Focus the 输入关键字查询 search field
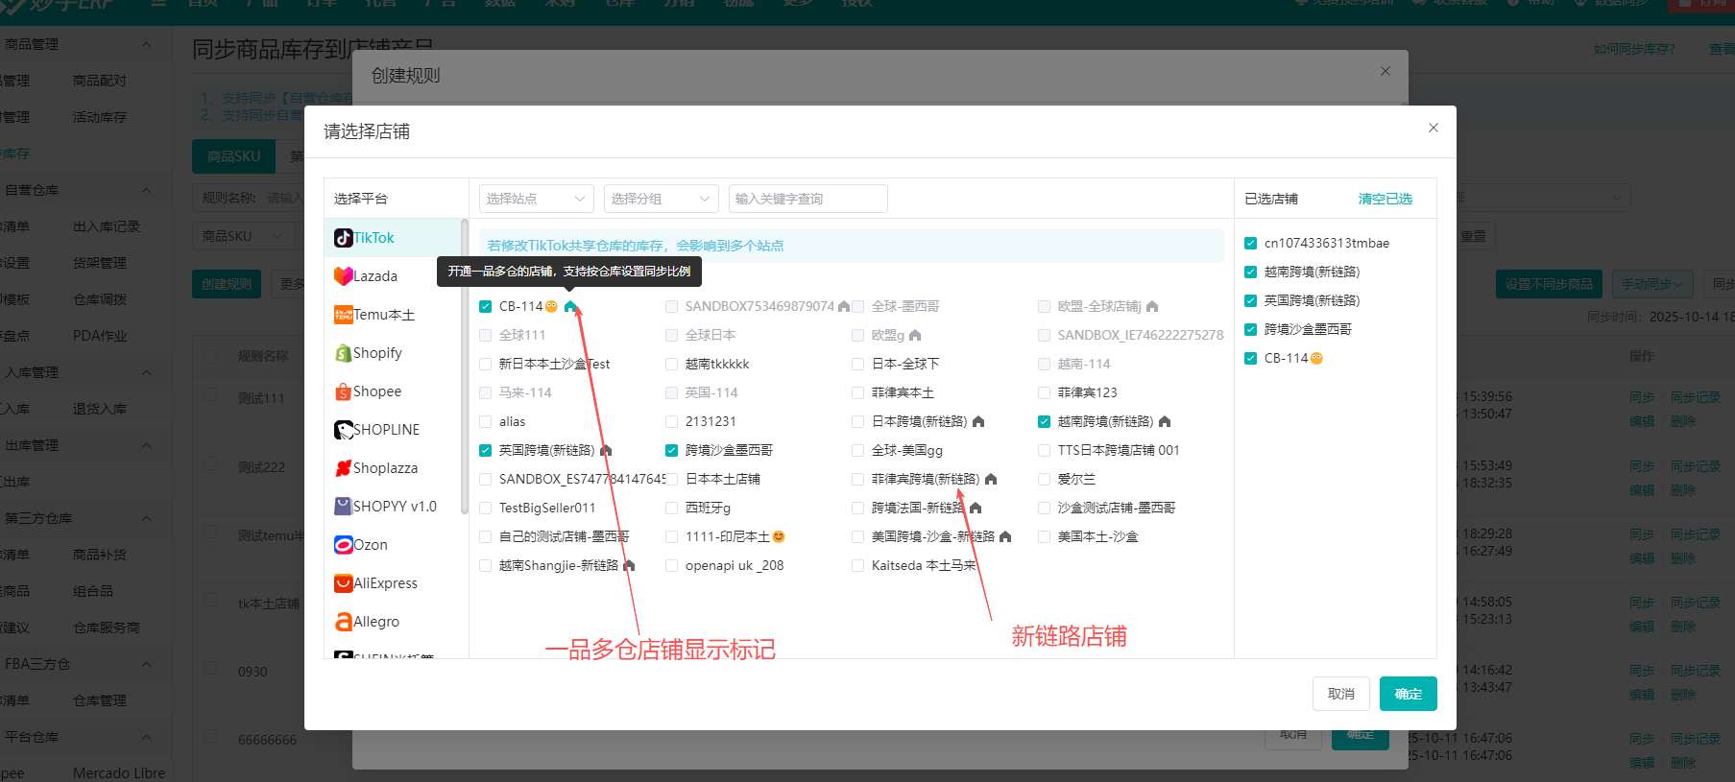This screenshot has width=1735, height=782. [807, 199]
